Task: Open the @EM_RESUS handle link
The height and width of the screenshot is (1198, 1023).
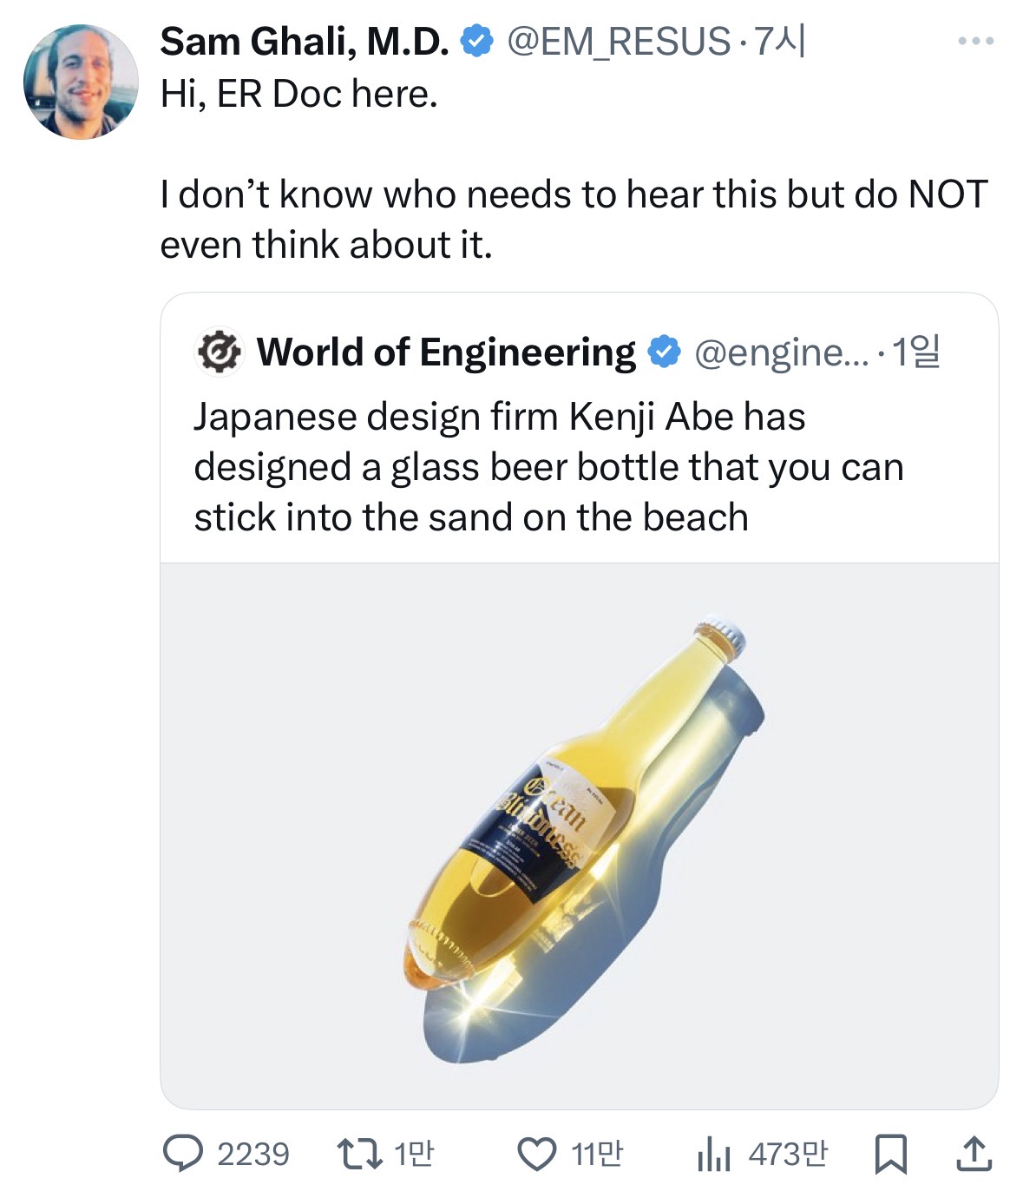Action: tap(618, 41)
